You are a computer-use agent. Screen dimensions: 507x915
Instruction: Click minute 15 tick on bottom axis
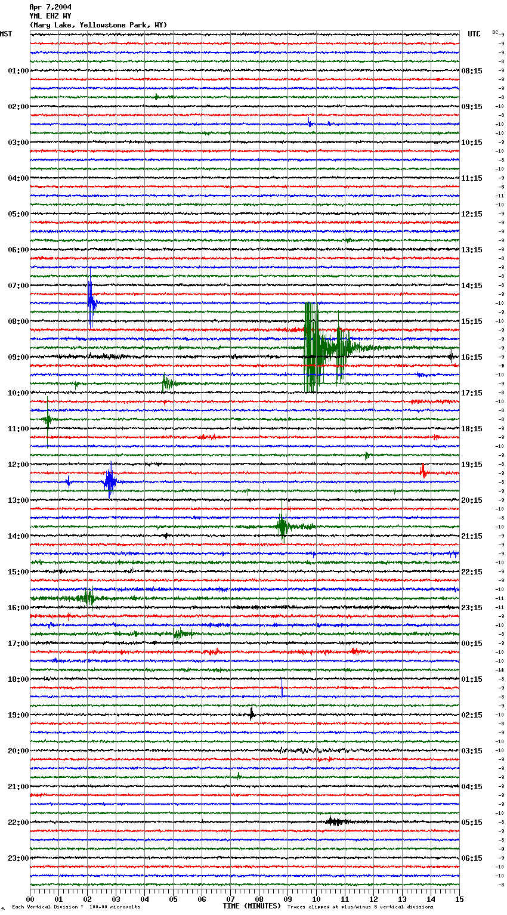click(459, 899)
